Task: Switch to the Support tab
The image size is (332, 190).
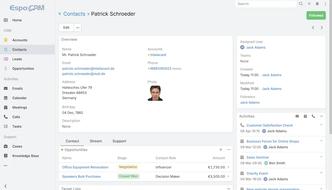Action: click(119, 141)
